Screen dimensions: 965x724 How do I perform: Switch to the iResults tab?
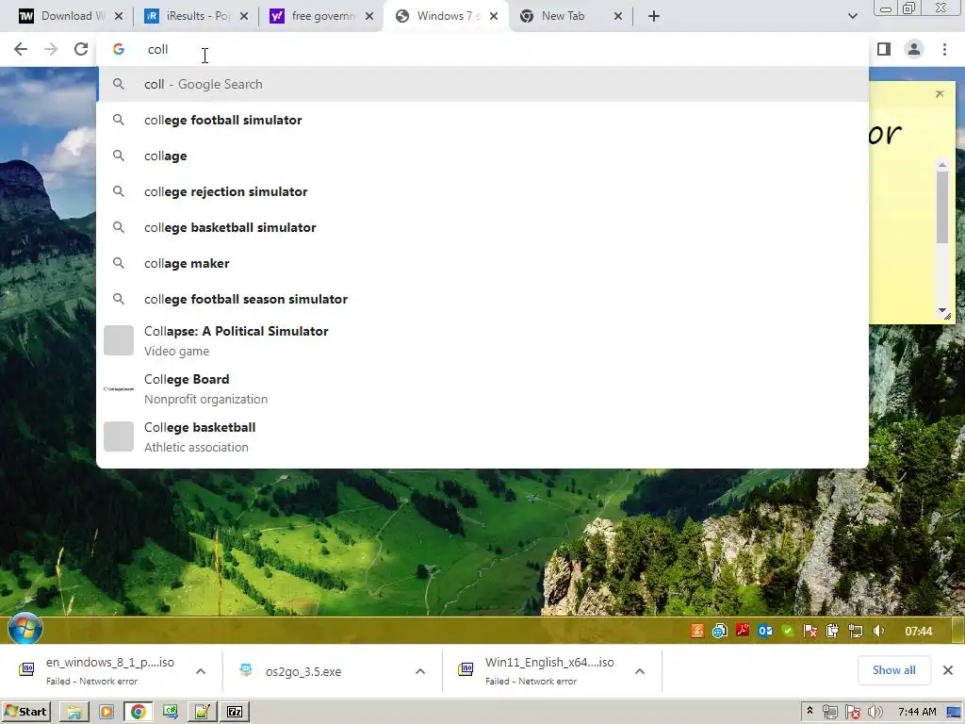point(197,17)
